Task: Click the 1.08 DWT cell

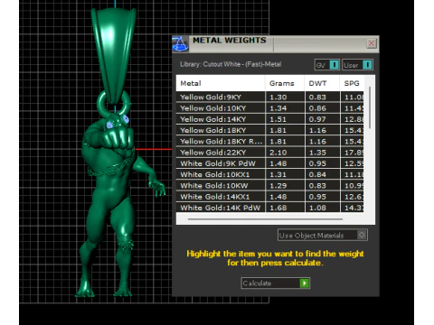Action: click(x=322, y=208)
